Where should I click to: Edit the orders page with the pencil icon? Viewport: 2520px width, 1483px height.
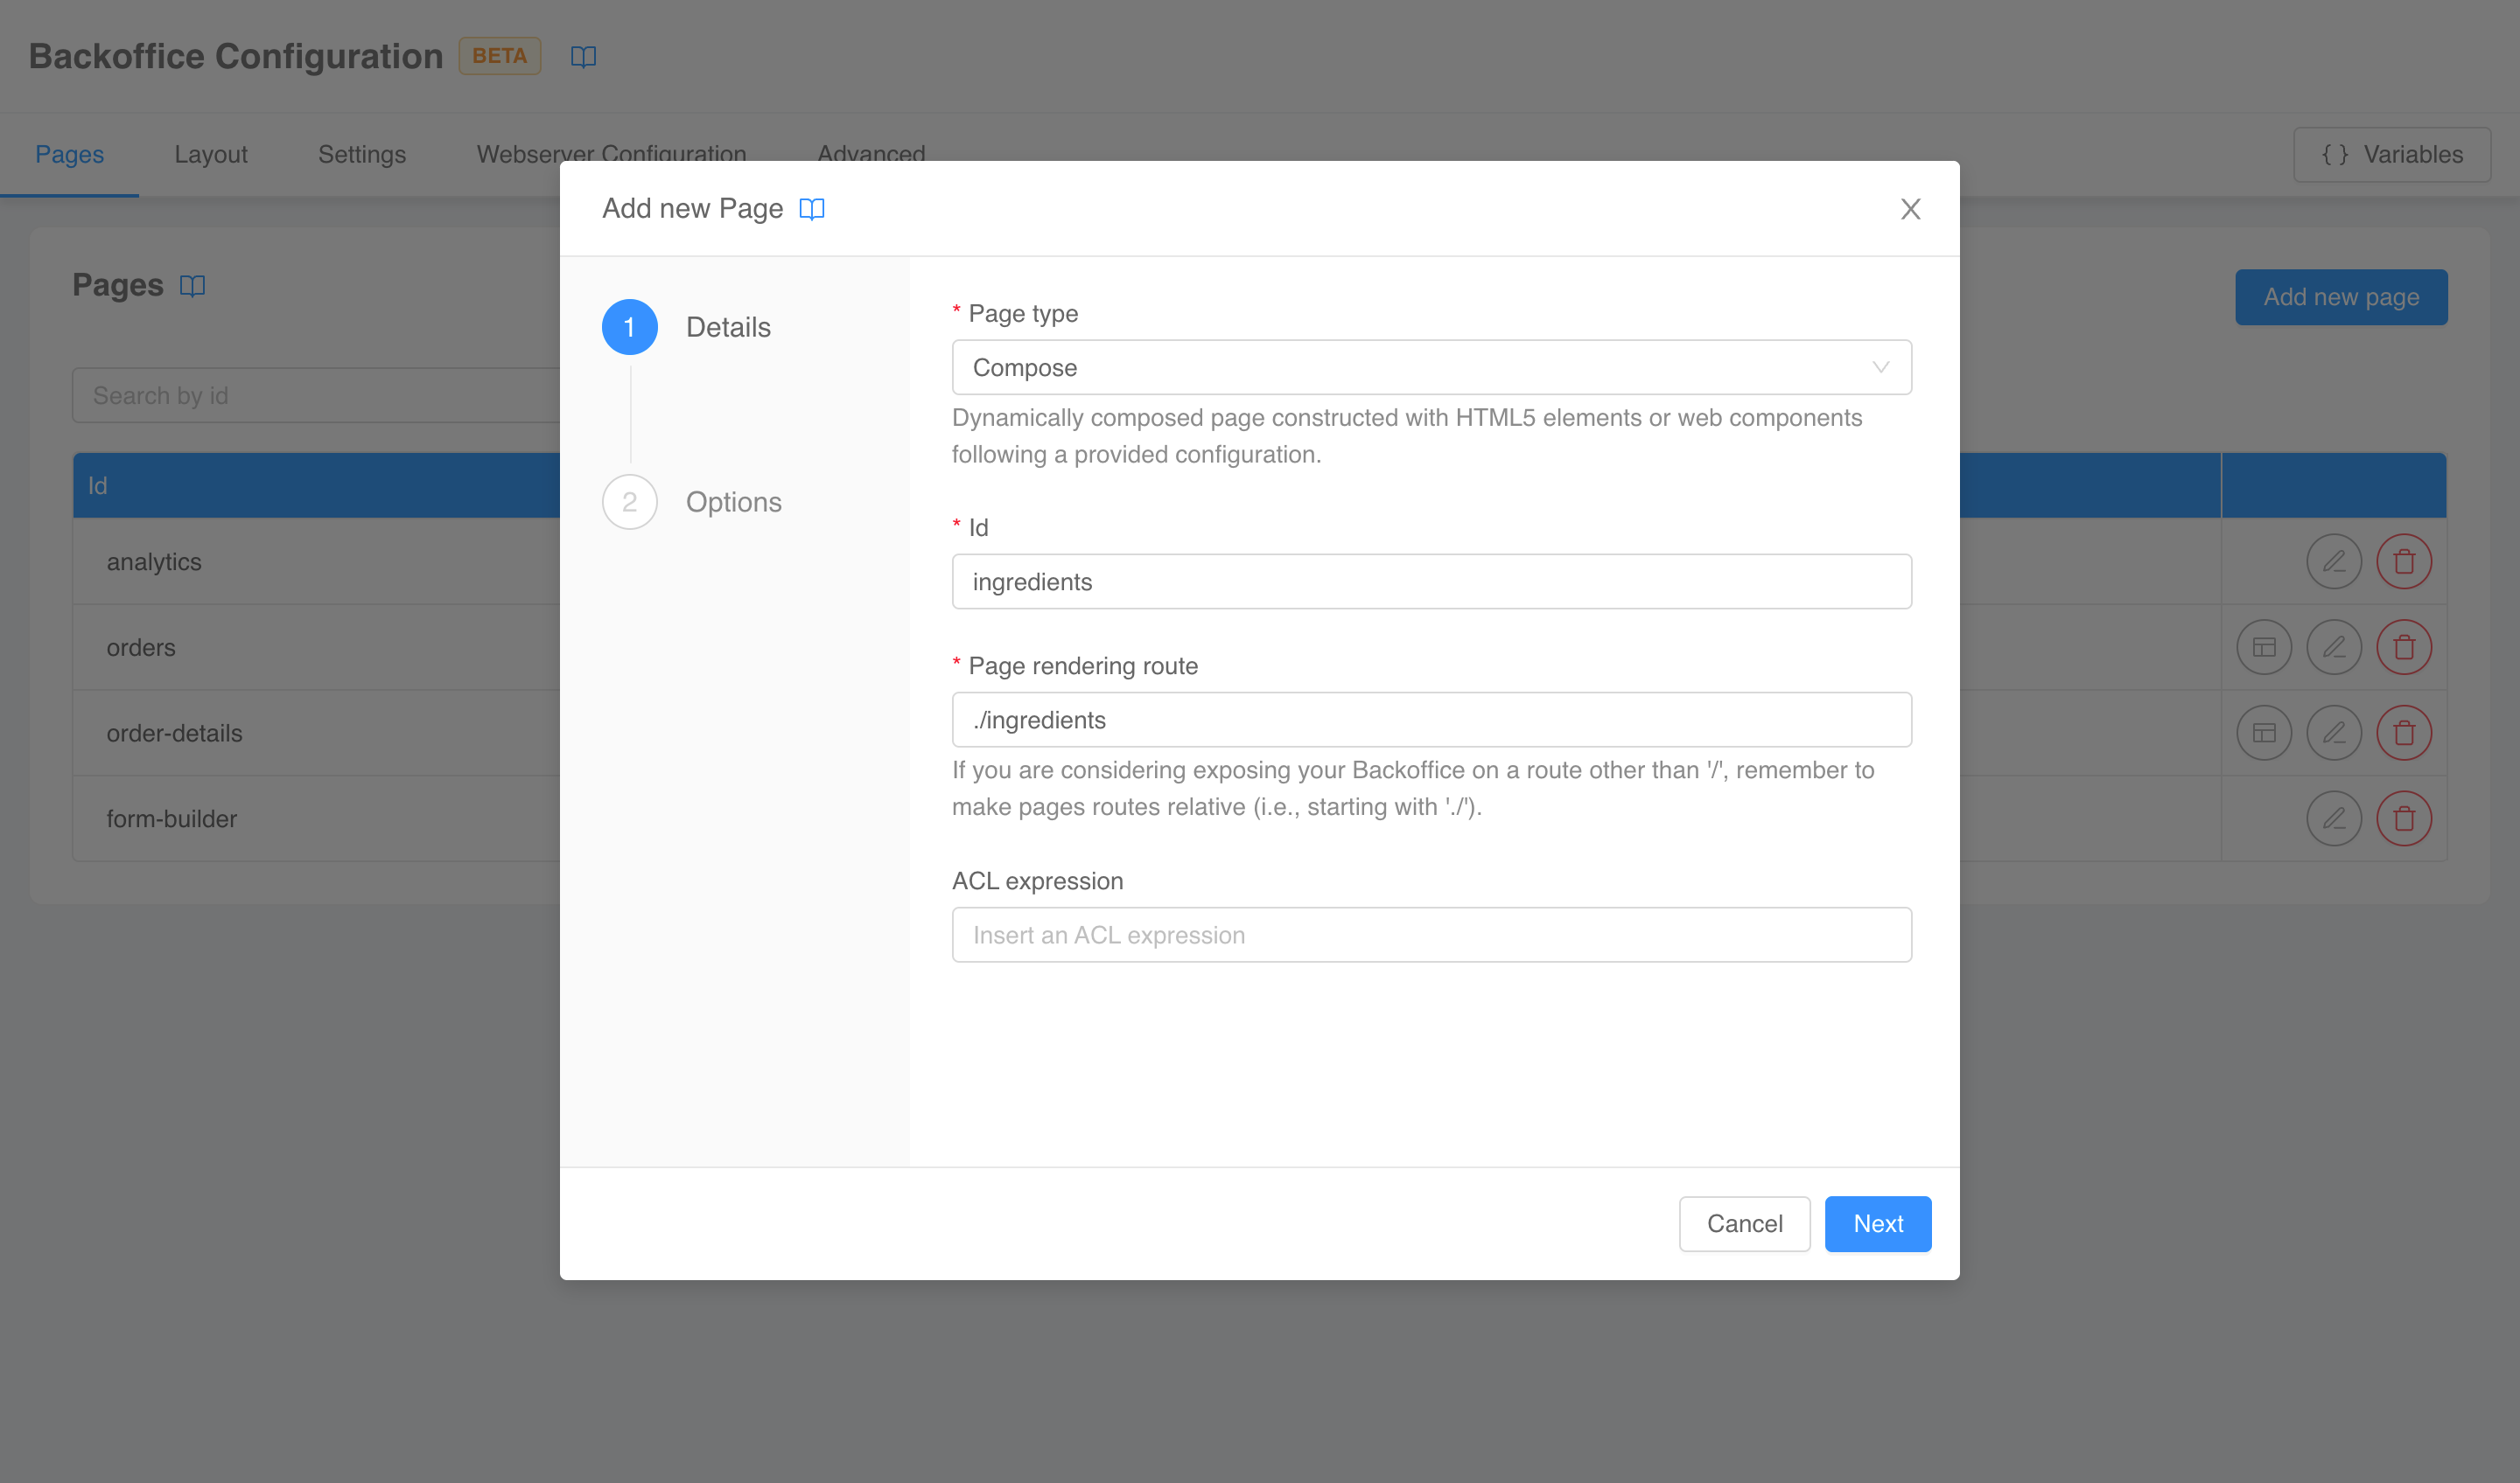click(2334, 646)
